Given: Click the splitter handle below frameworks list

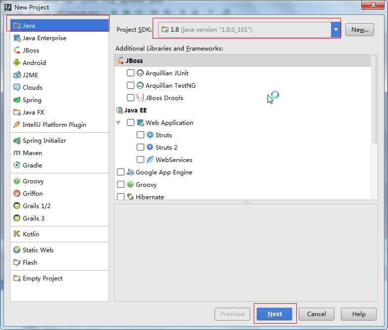Looking at the screenshot, I should click(246, 202).
